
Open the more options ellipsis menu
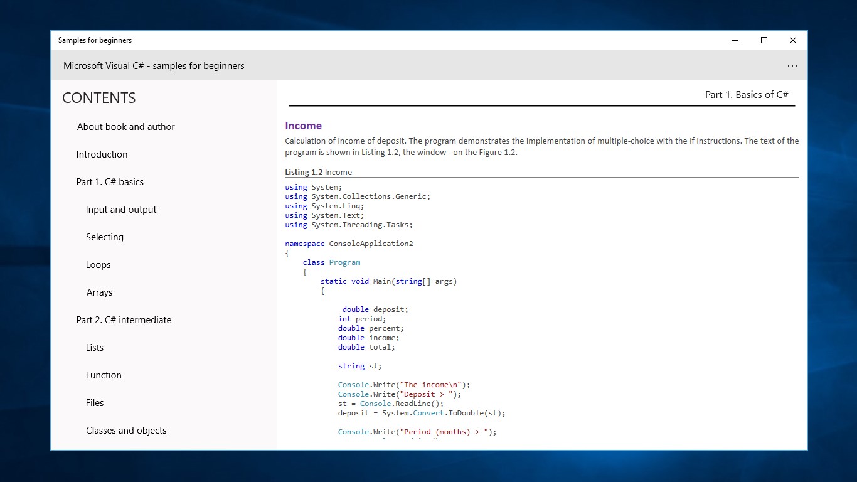tap(792, 66)
